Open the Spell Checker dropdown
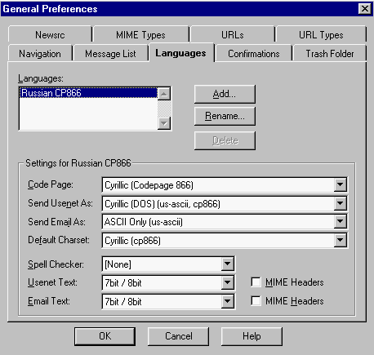 (228, 264)
